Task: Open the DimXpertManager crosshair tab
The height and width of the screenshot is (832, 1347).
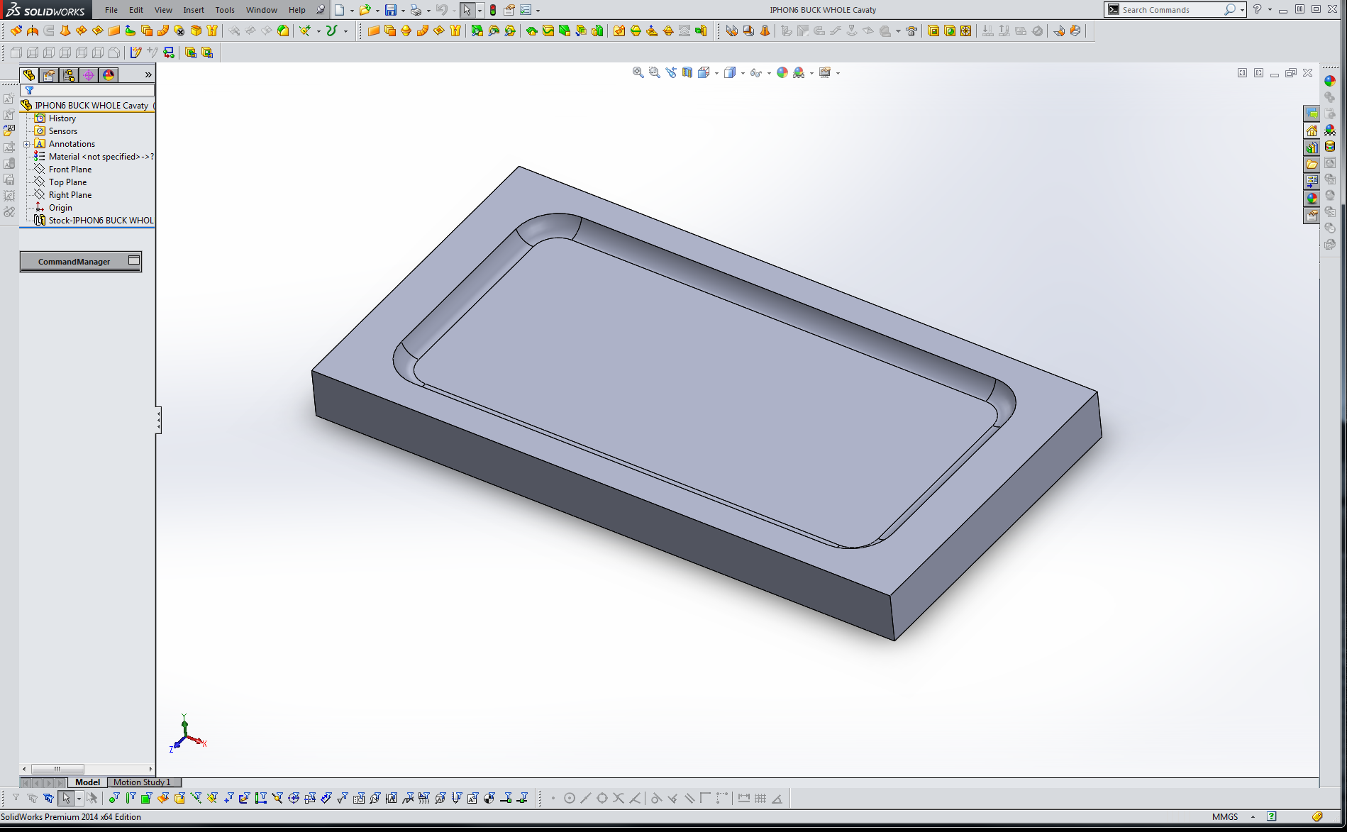Action: (x=89, y=75)
